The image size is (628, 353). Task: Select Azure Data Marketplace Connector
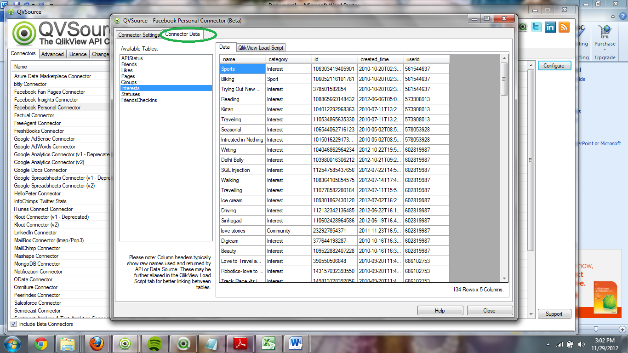click(x=52, y=76)
